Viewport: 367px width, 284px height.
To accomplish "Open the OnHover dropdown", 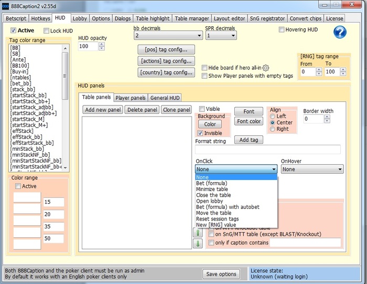I will coord(312,169).
